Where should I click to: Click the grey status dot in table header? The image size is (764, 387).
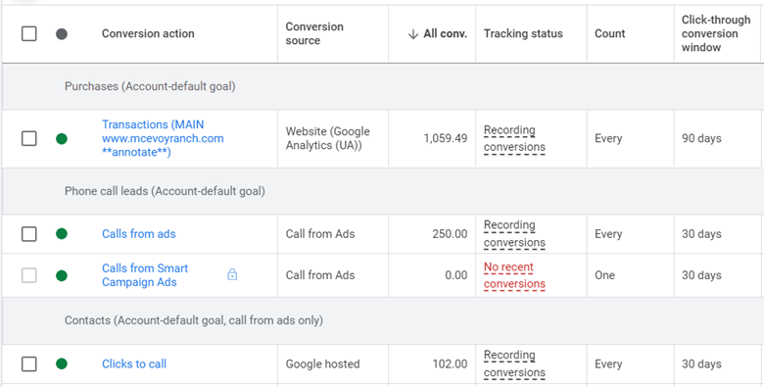point(62,34)
